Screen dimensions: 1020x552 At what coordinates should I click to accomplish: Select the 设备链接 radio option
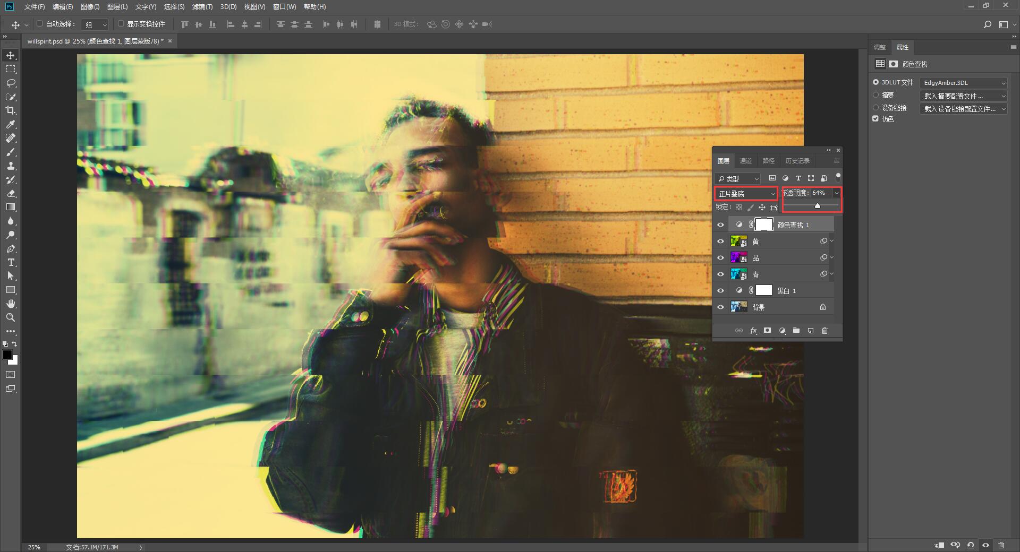click(x=875, y=107)
